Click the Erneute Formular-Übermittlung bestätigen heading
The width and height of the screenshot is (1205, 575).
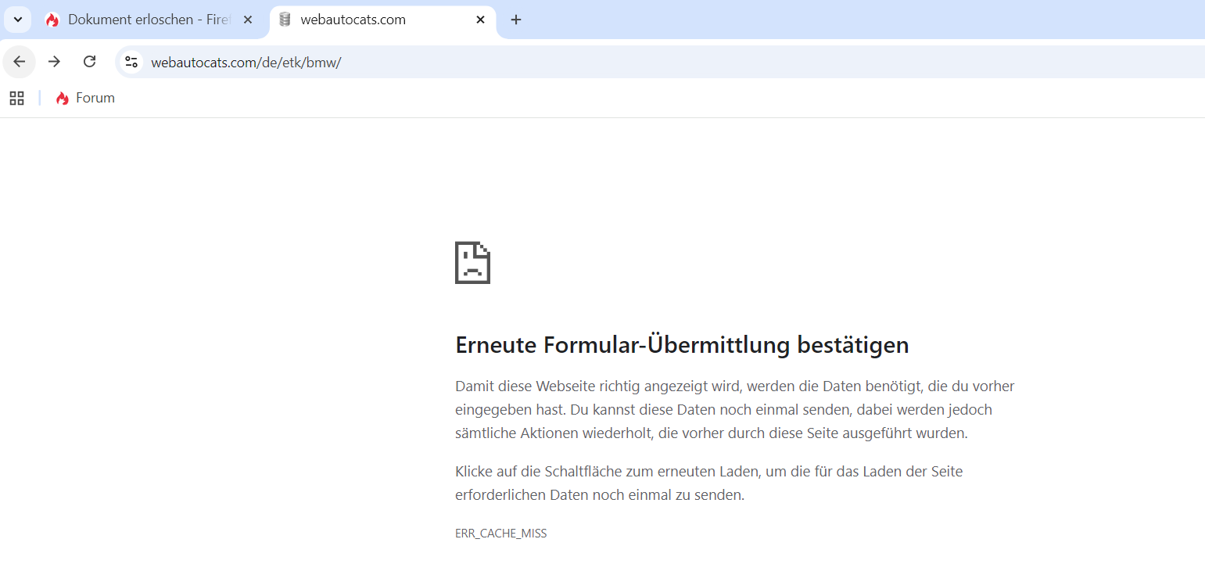pyautogui.click(x=682, y=344)
